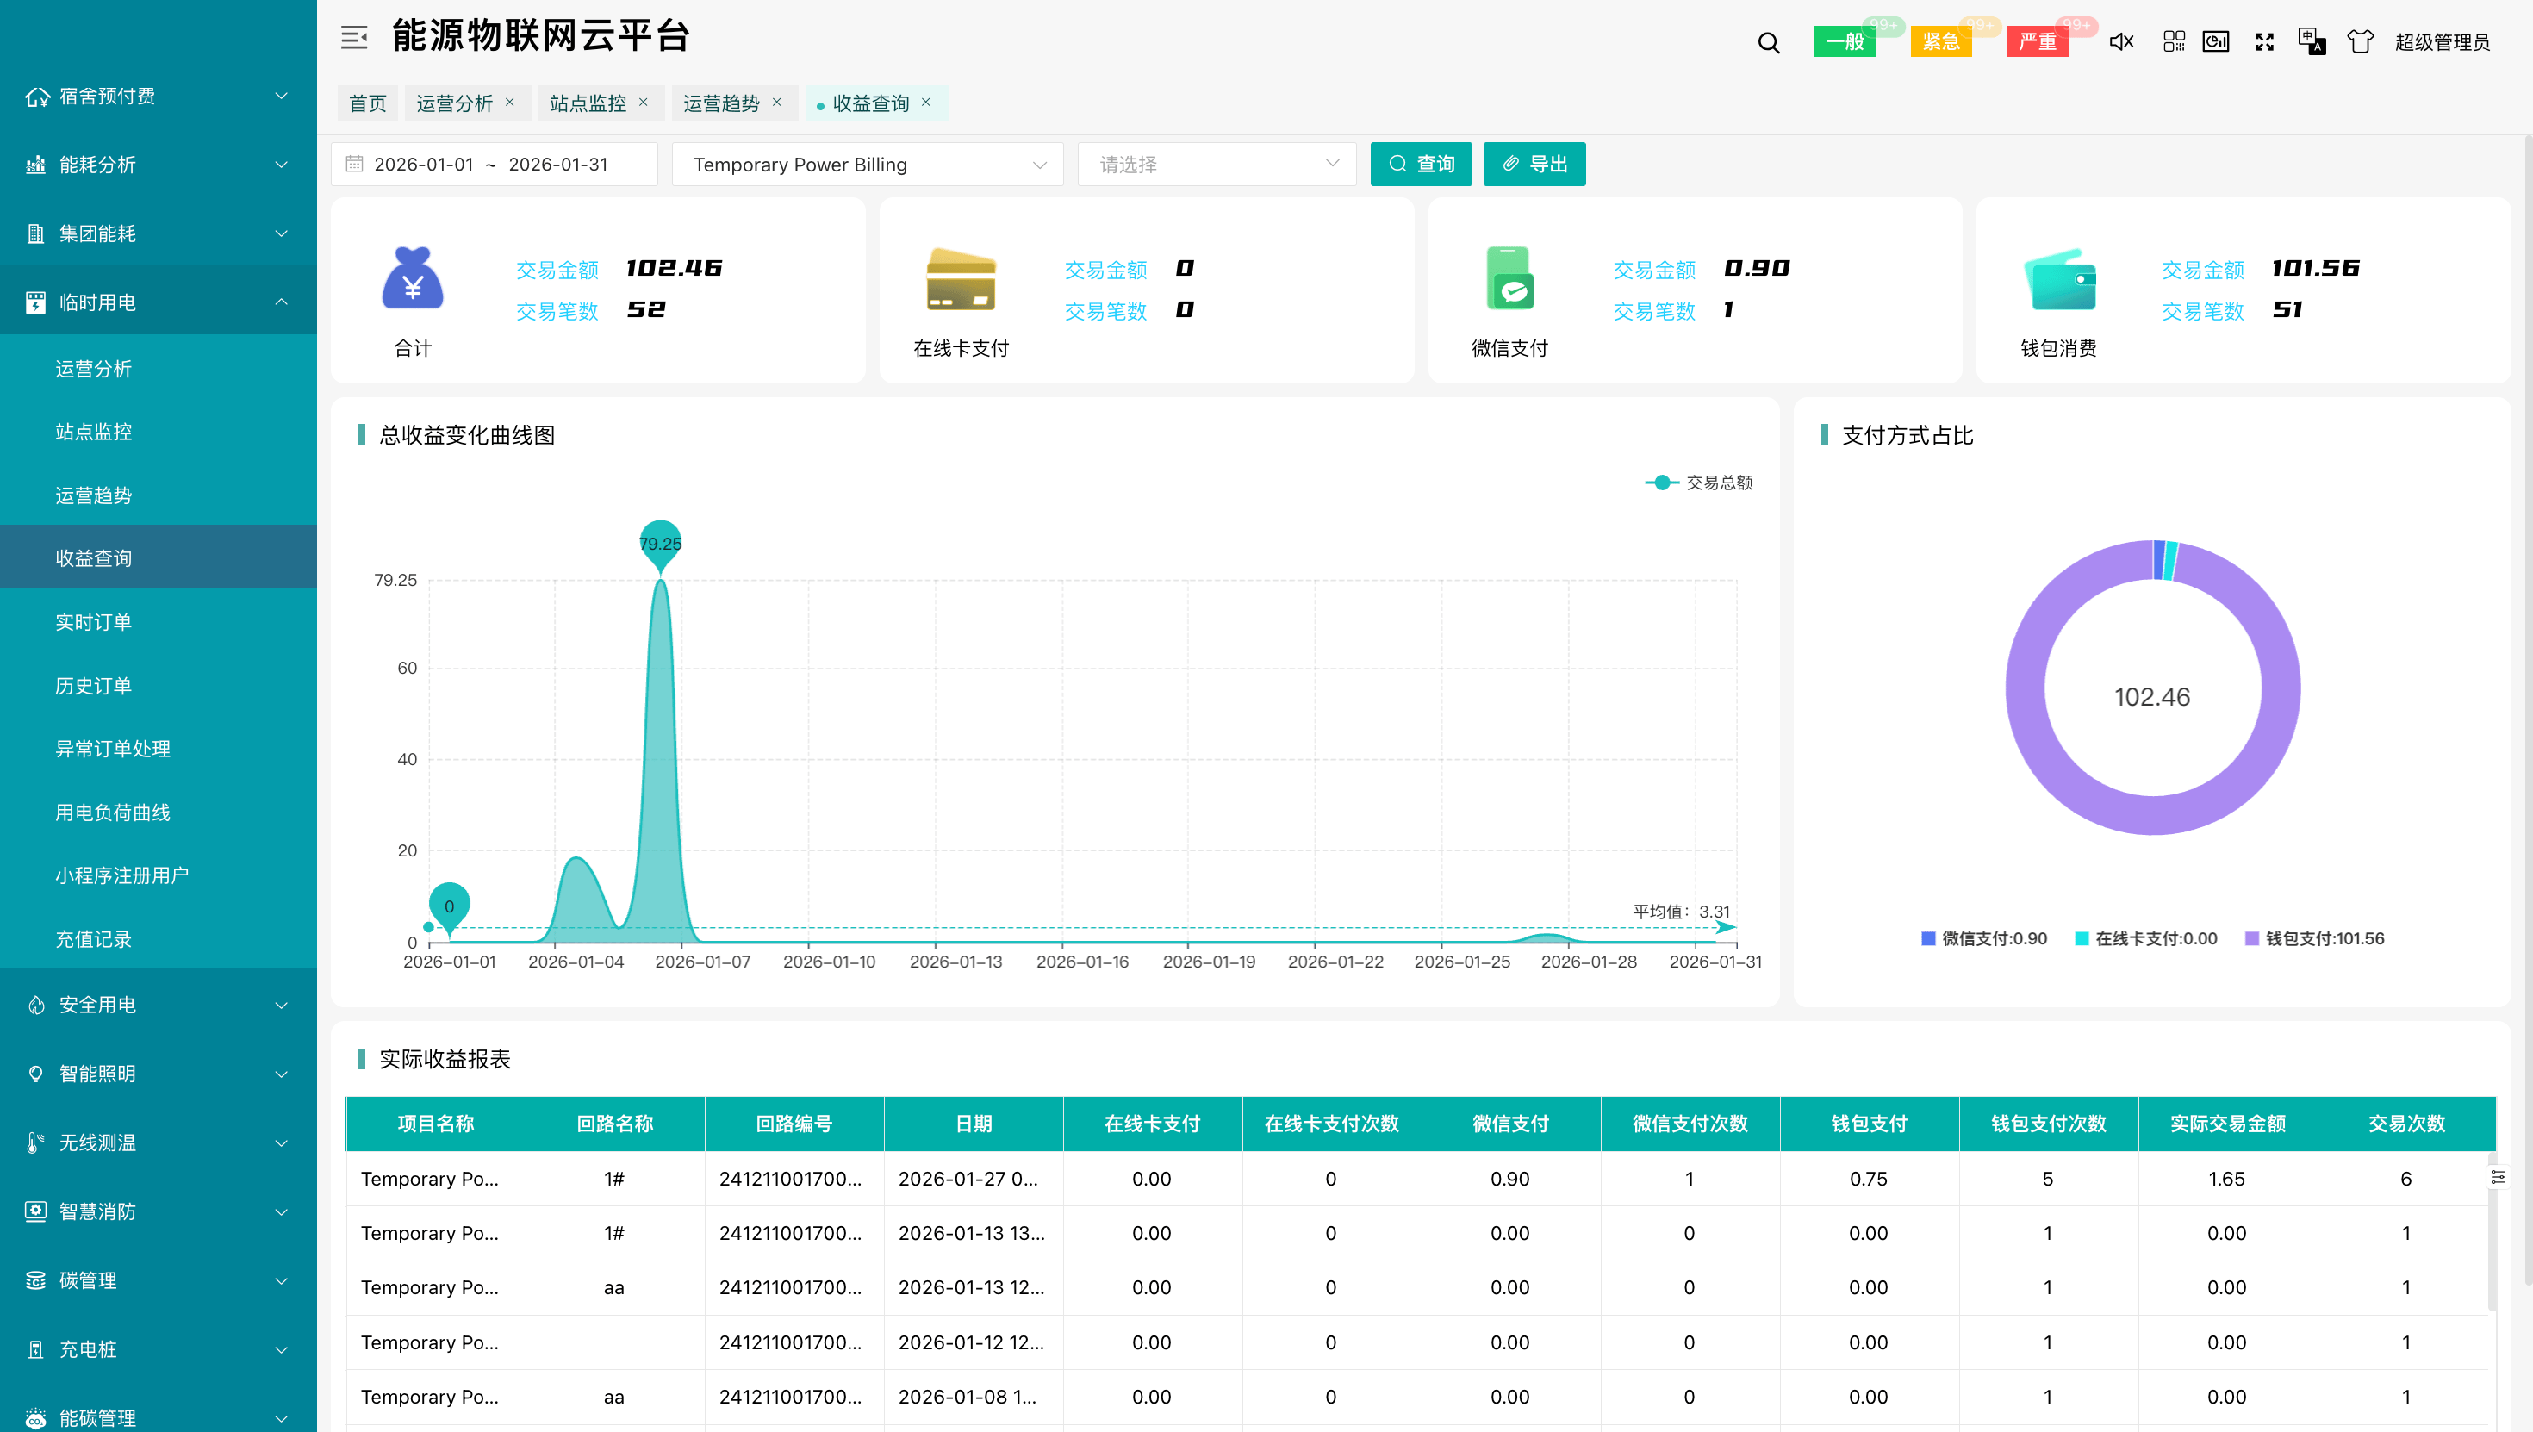2533x1432 pixels.
Task: Open theme skin shirt icon
Action: tap(2360, 41)
